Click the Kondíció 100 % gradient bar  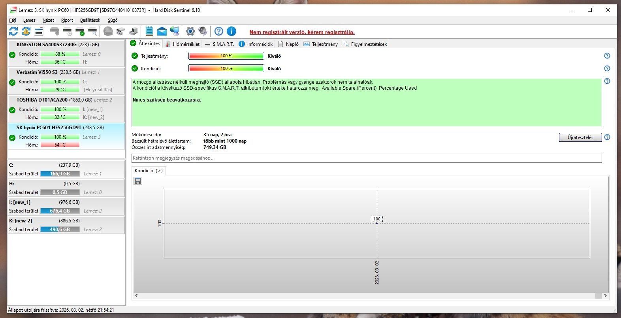click(226, 68)
